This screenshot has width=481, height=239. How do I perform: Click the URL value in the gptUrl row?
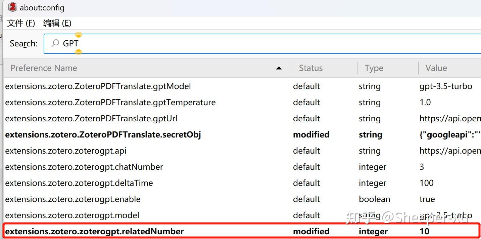click(450, 119)
